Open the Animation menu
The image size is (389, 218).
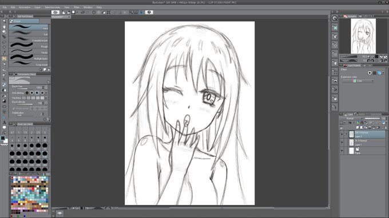(25, 7)
